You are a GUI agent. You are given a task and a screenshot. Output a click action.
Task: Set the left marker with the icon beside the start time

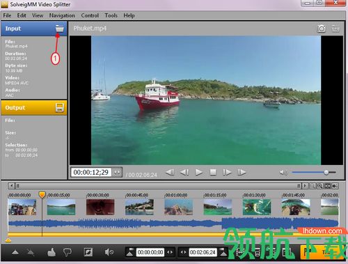pyautogui.click(x=130, y=252)
